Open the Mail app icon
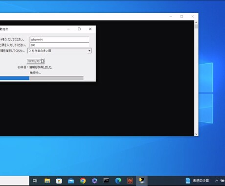This screenshot has height=186, width=225. coord(71,181)
